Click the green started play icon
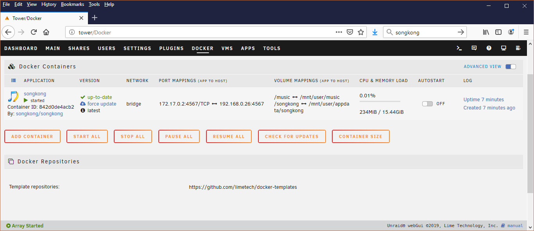The height and width of the screenshot is (231, 534). (x=26, y=100)
